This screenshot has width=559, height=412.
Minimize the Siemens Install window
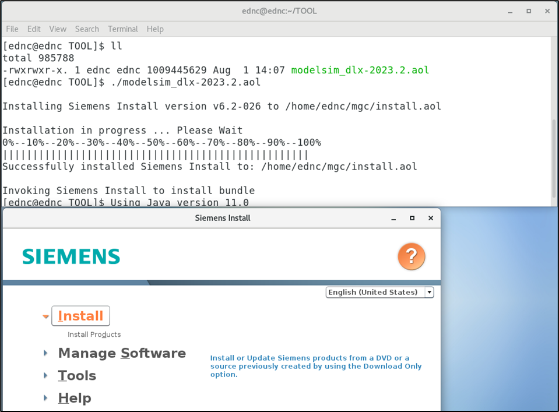click(393, 218)
